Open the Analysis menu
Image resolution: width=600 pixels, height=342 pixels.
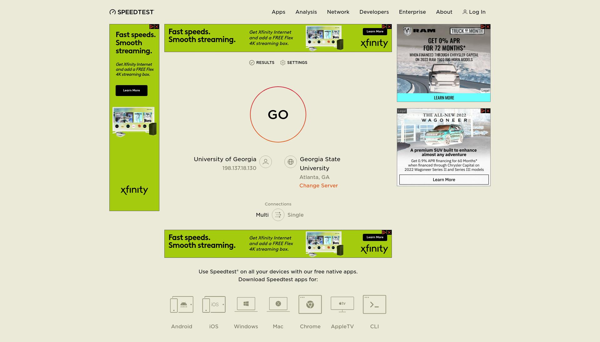(306, 12)
